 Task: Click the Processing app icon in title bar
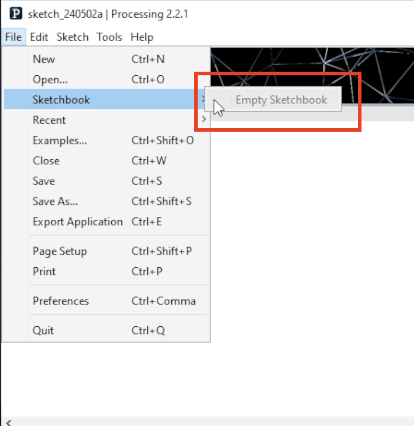16,13
